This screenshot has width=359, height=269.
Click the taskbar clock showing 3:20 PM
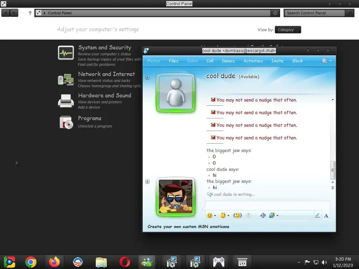343,262
